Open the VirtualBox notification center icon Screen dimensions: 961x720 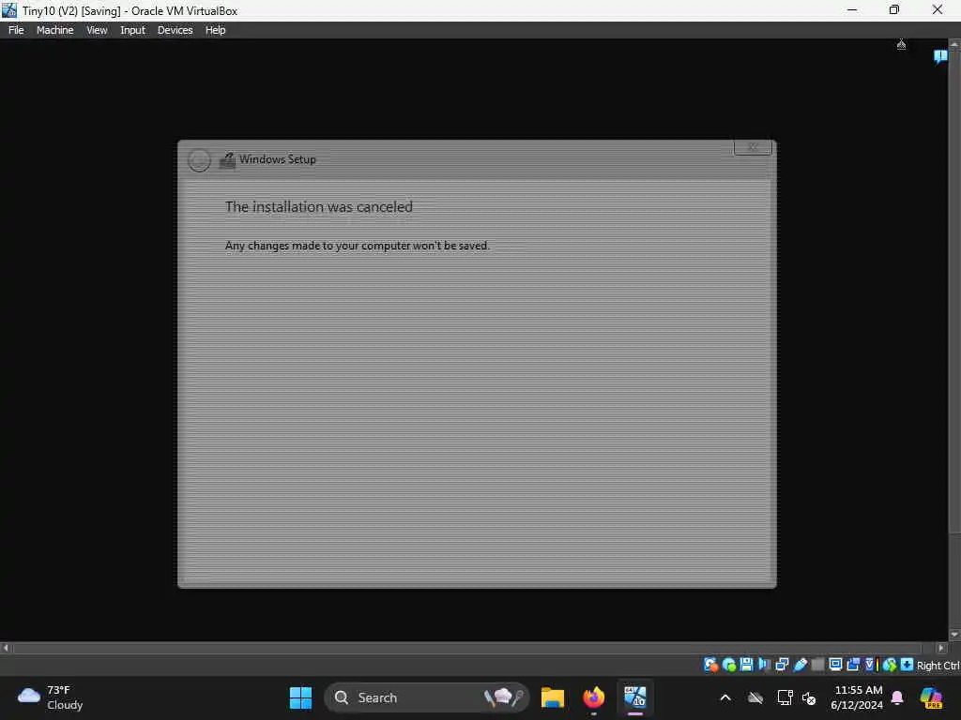coord(940,57)
